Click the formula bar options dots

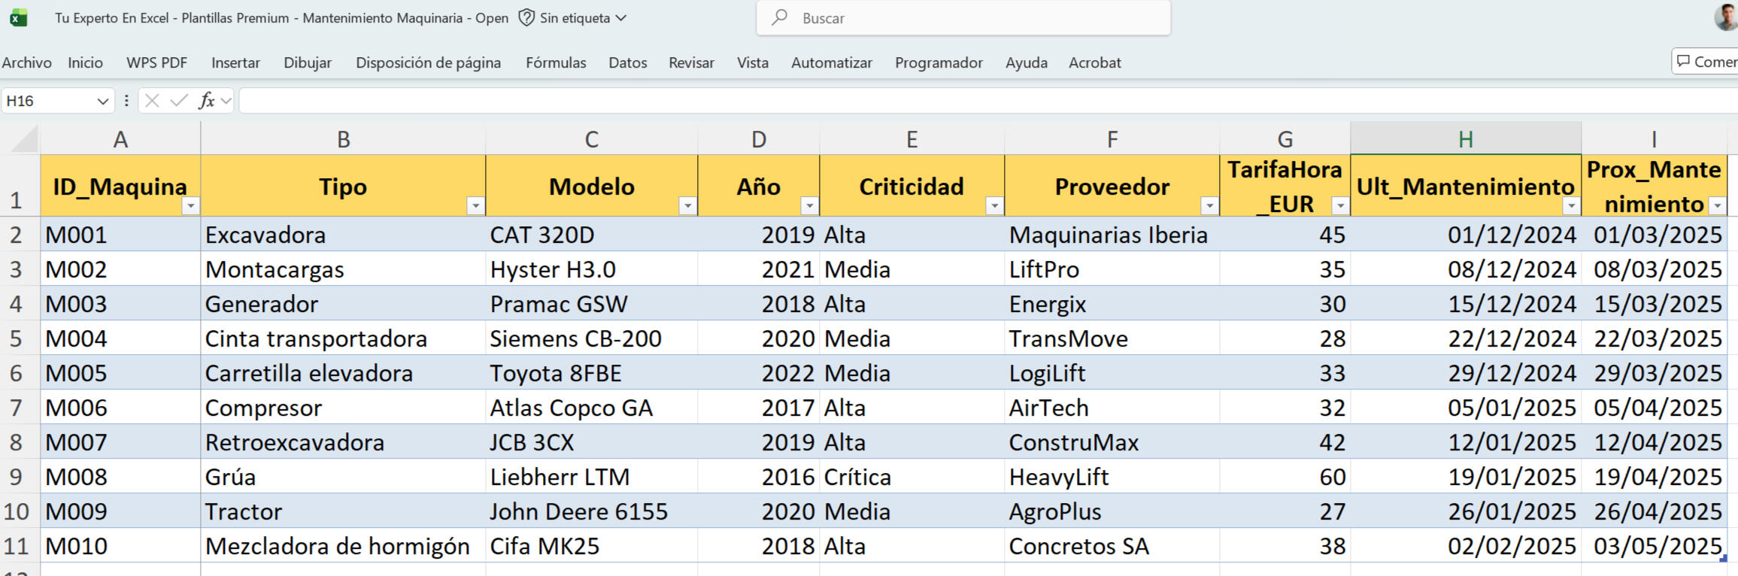coord(126,101)
